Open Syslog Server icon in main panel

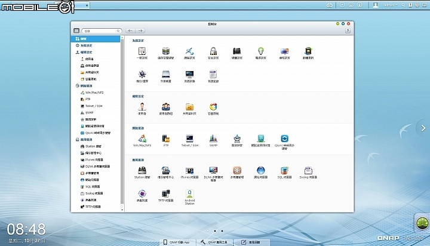(x=308, y=170)
